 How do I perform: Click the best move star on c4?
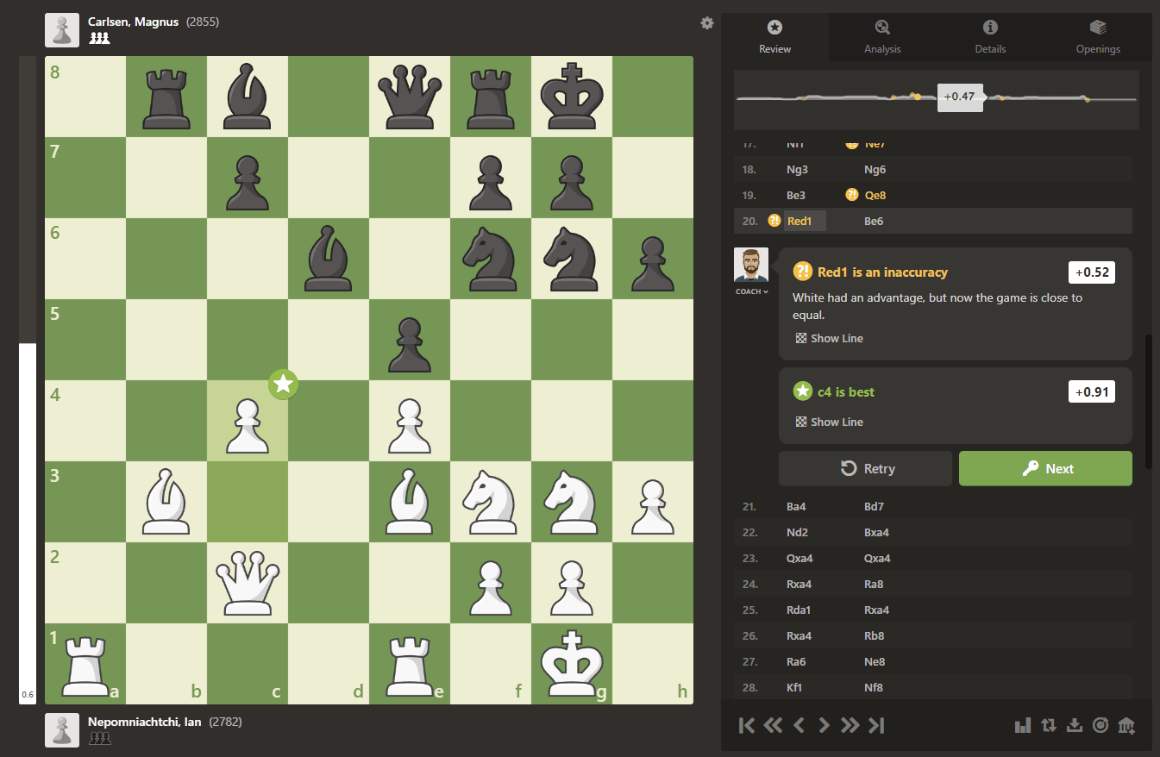tap(283, 384)
